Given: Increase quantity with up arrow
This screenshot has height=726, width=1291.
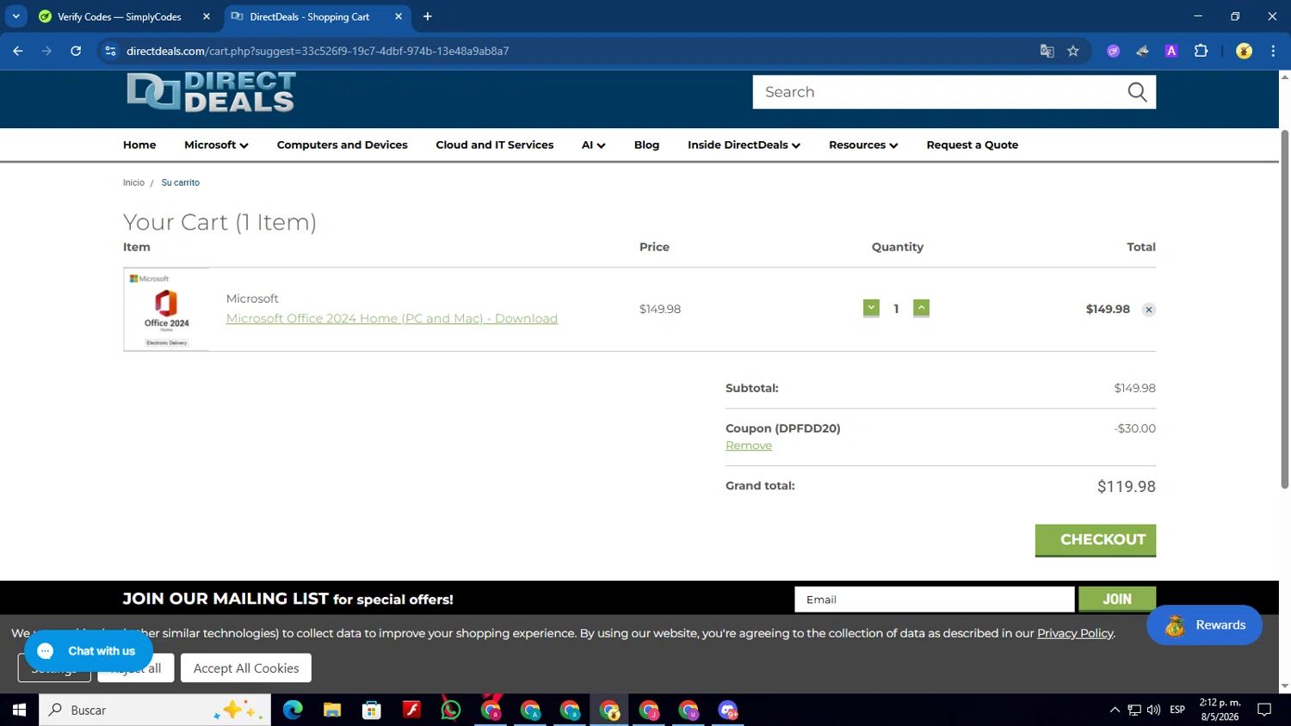Looking at the screenshot, I should pos(921,308).
